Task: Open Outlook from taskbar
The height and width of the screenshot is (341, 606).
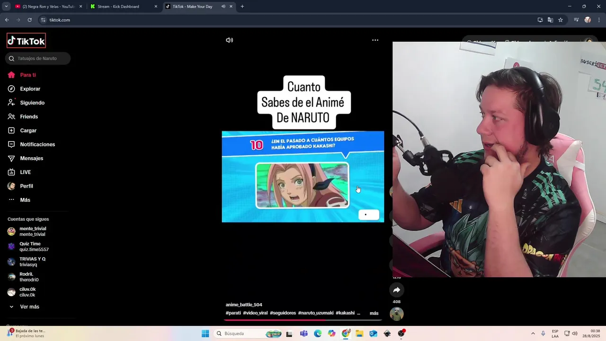Action: coord(373,333)
